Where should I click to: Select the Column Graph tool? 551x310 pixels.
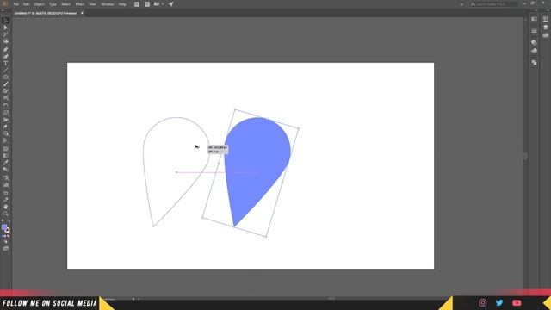[x=6, y=184]
